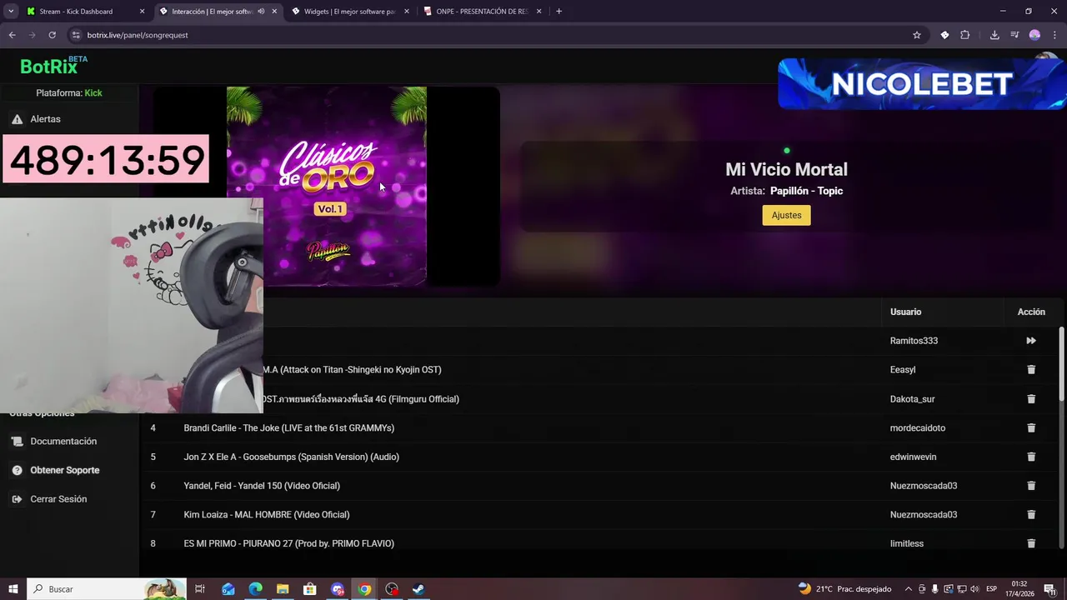
Task: Reload the botrix.live page
Action: [x=52, y=35]
